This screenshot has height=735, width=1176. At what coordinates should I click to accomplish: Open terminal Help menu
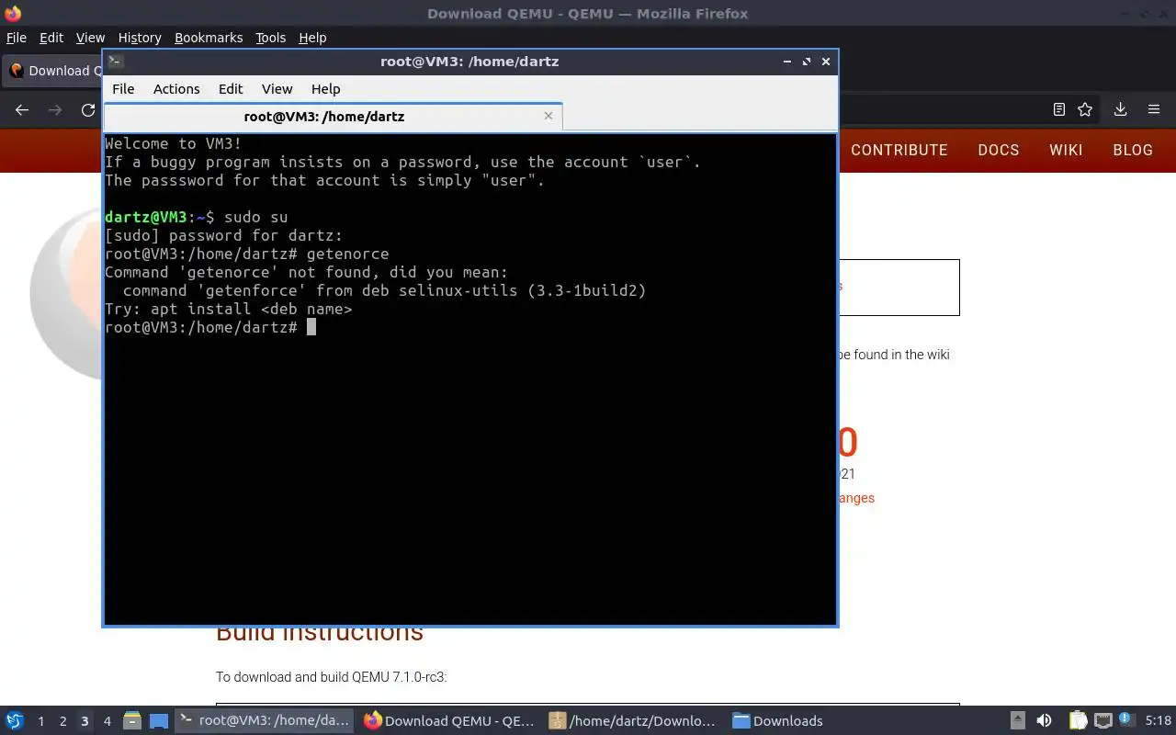pos(325,89)
